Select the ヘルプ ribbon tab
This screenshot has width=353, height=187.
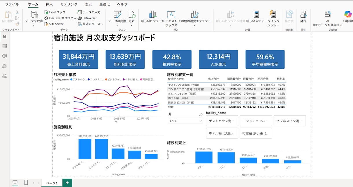click(122, 4)
